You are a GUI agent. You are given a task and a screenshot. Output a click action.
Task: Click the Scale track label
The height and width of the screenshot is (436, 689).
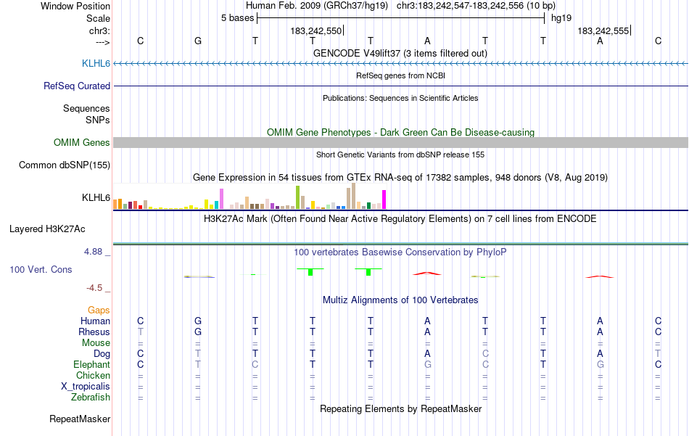(98, 18)
